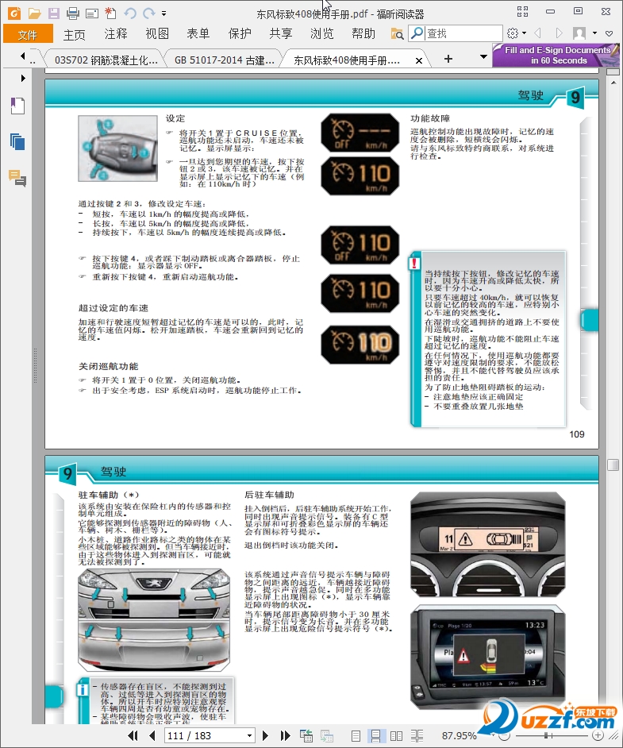
Task: Click the page number field 111 / 183
Action: 204,735
